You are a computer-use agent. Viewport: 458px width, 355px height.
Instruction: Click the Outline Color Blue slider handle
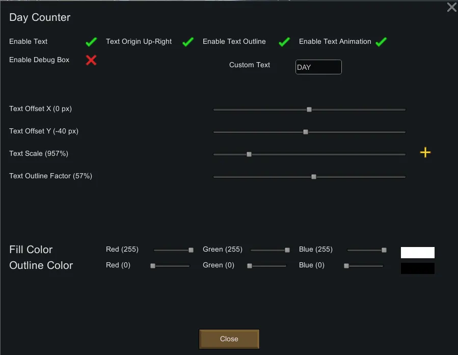click(346, 266)
